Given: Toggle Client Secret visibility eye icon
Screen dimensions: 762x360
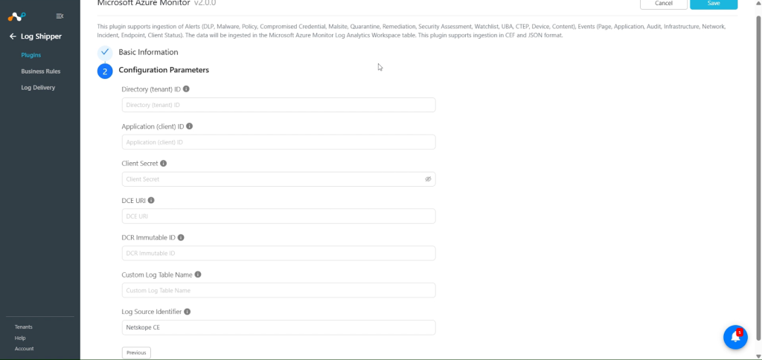Looking at the screenshot, I should pos(428,179).
